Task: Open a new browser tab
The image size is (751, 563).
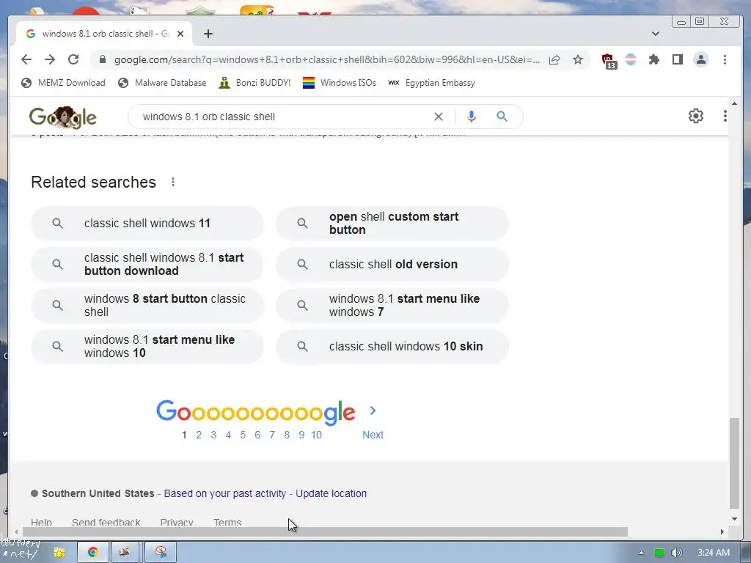Action: pos(208,34)
